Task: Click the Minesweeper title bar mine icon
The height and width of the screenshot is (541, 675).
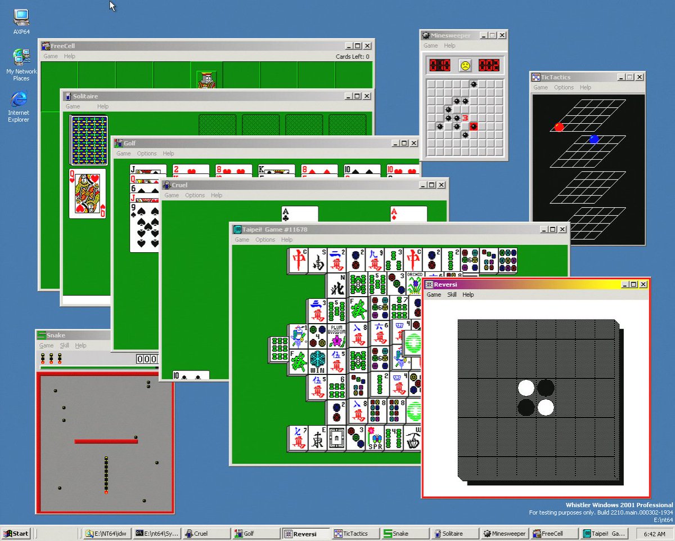Action: pyautogui.click(x=426, y=35)
